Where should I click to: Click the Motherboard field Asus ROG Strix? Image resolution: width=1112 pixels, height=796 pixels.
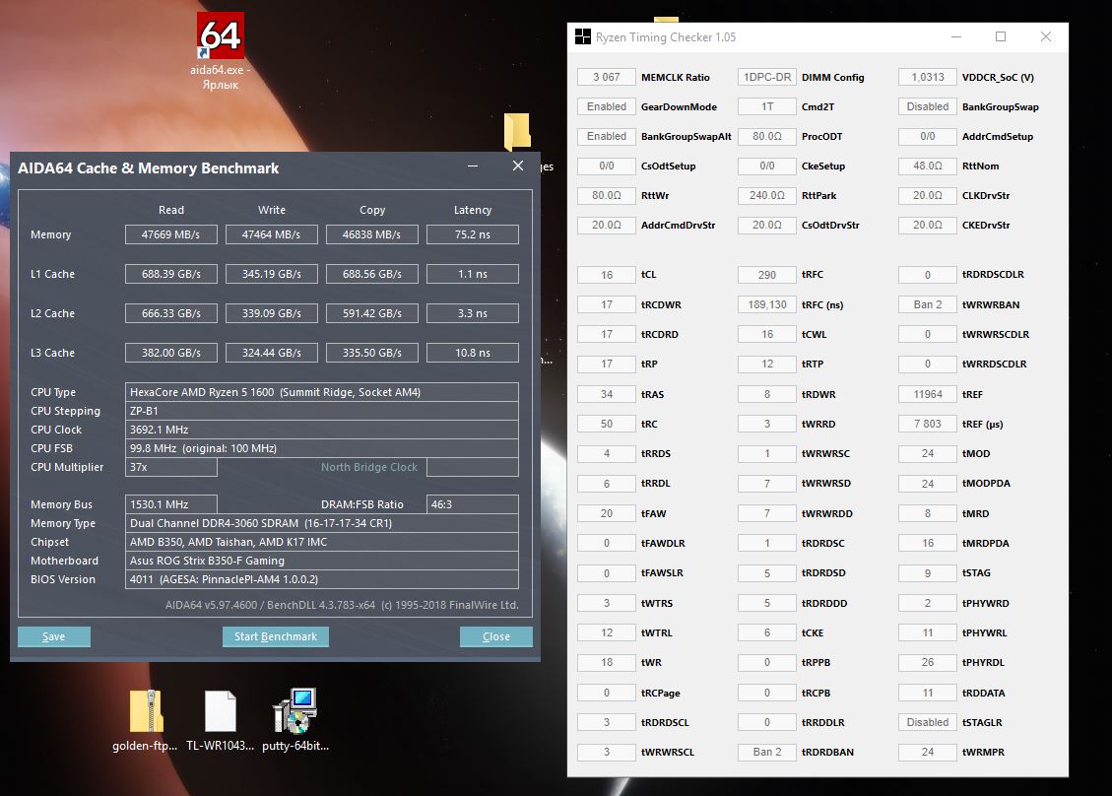[322, 561]
